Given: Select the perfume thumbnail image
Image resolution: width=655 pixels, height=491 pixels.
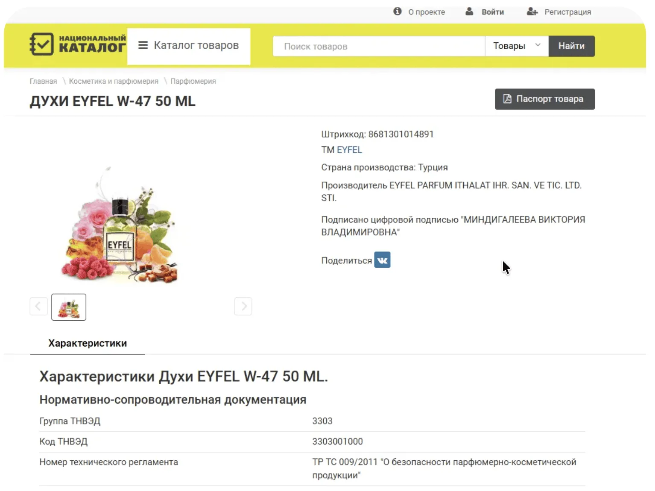Looking at the screenshot, I should (69, 307).
